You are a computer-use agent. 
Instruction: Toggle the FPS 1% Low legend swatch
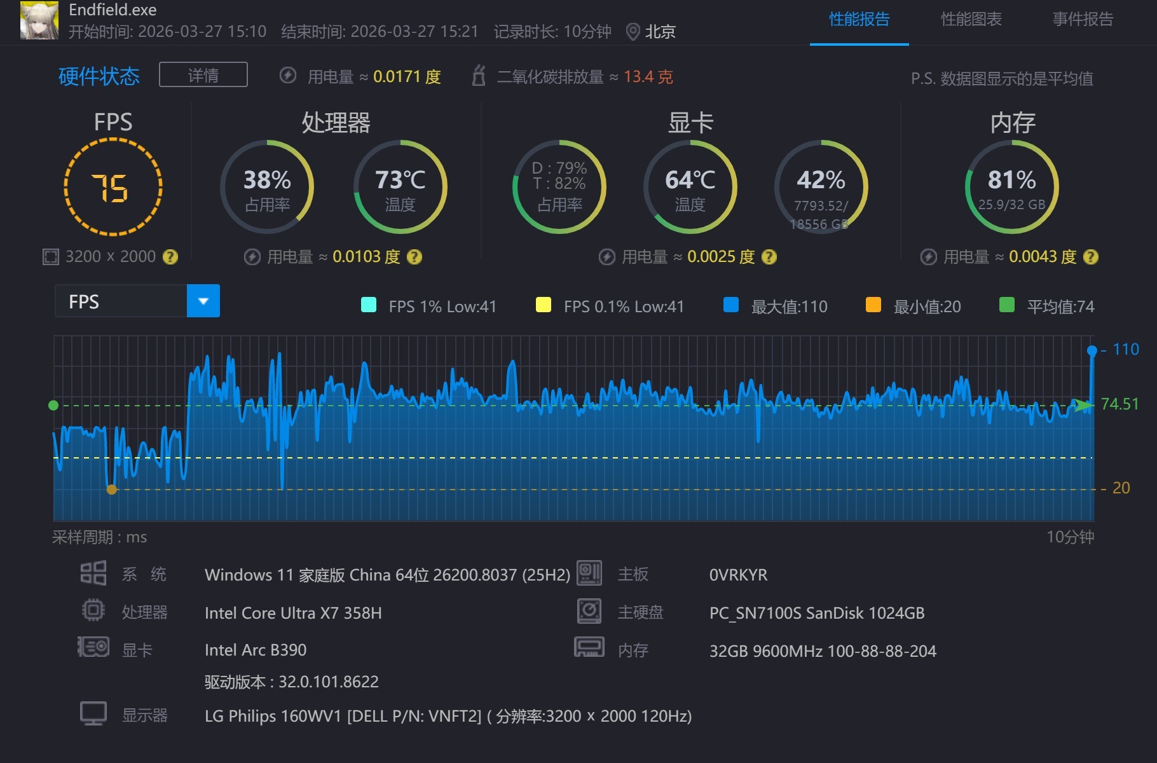[x=369, y=305]
